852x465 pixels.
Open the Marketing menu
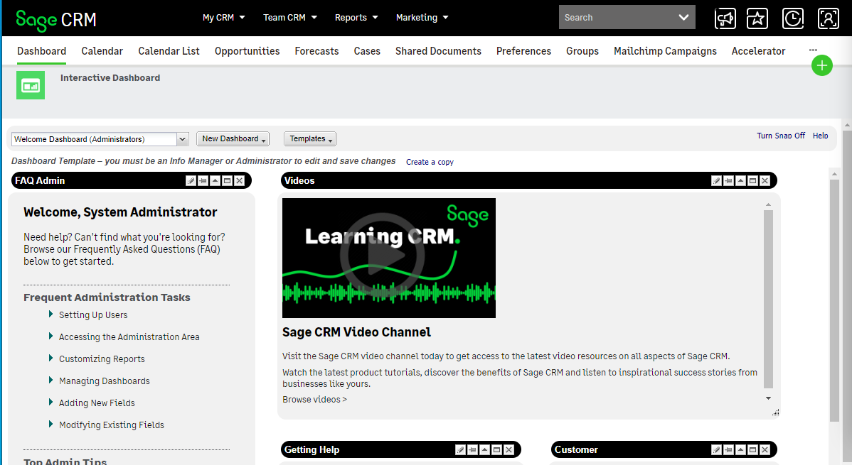(x=422, y=17)
